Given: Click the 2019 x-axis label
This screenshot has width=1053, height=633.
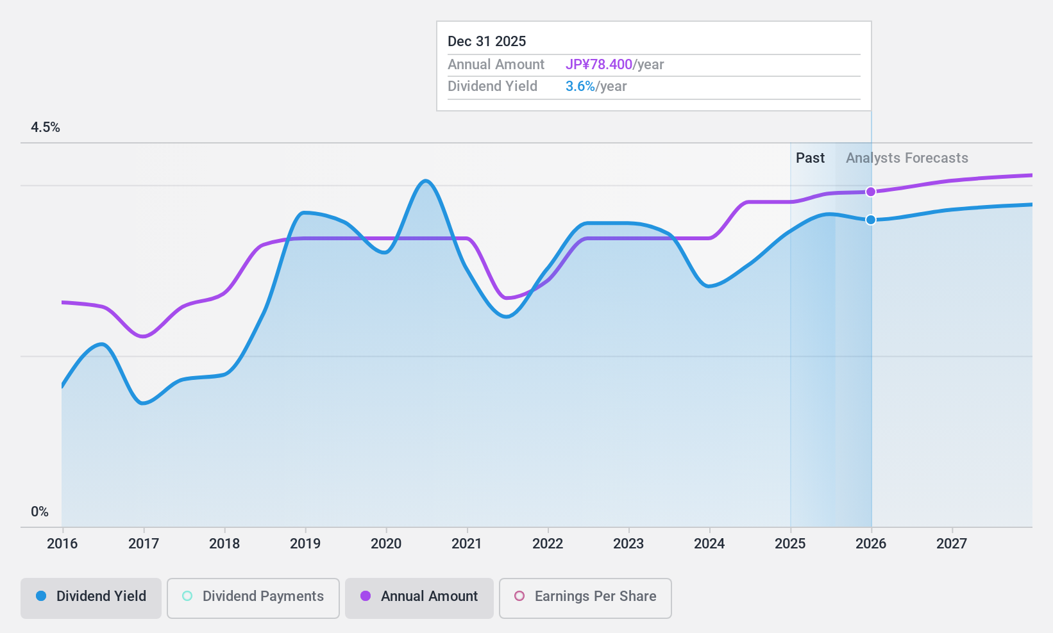Looking at the screenshot, I should coord(305,544).
